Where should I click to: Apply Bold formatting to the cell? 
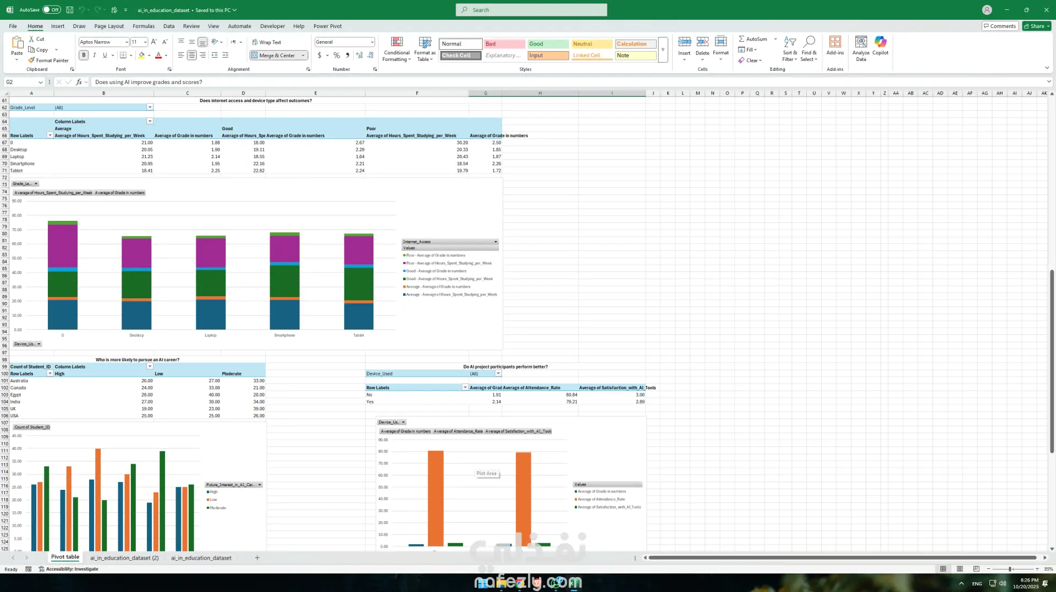[x=84, y=55]
